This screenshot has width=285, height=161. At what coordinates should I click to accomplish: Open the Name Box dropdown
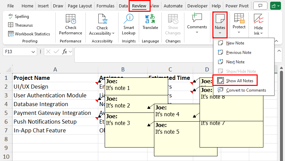tap(33, 52)
